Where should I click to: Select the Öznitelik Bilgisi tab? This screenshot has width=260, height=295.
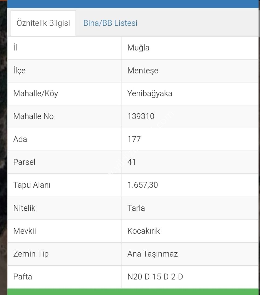(x=43, y=23)
